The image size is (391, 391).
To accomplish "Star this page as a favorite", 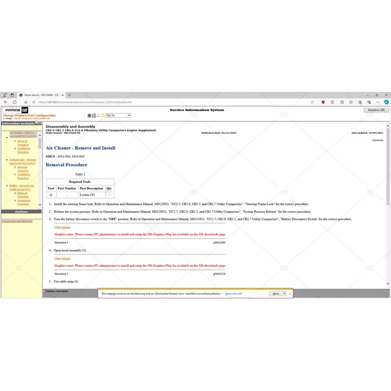I will pos(312,102).
